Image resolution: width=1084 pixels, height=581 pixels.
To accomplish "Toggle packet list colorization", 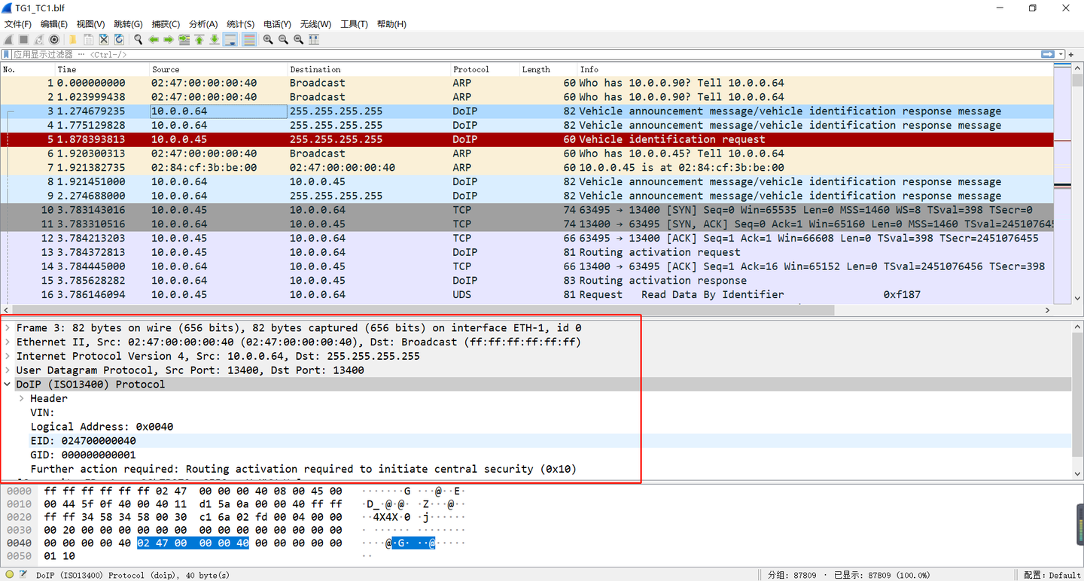I will tap(249, 39).
